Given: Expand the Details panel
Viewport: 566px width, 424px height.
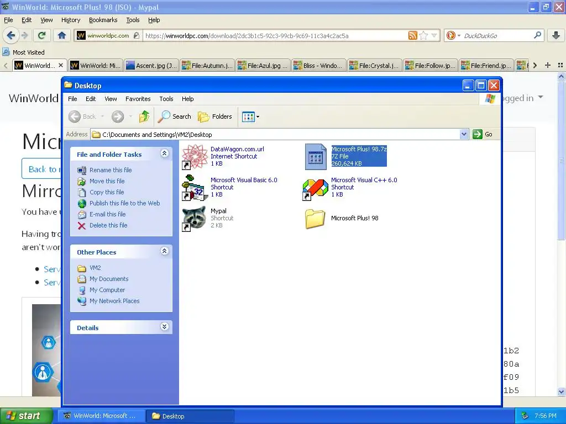Looking at the screenshot, I should tap(164, 327).
